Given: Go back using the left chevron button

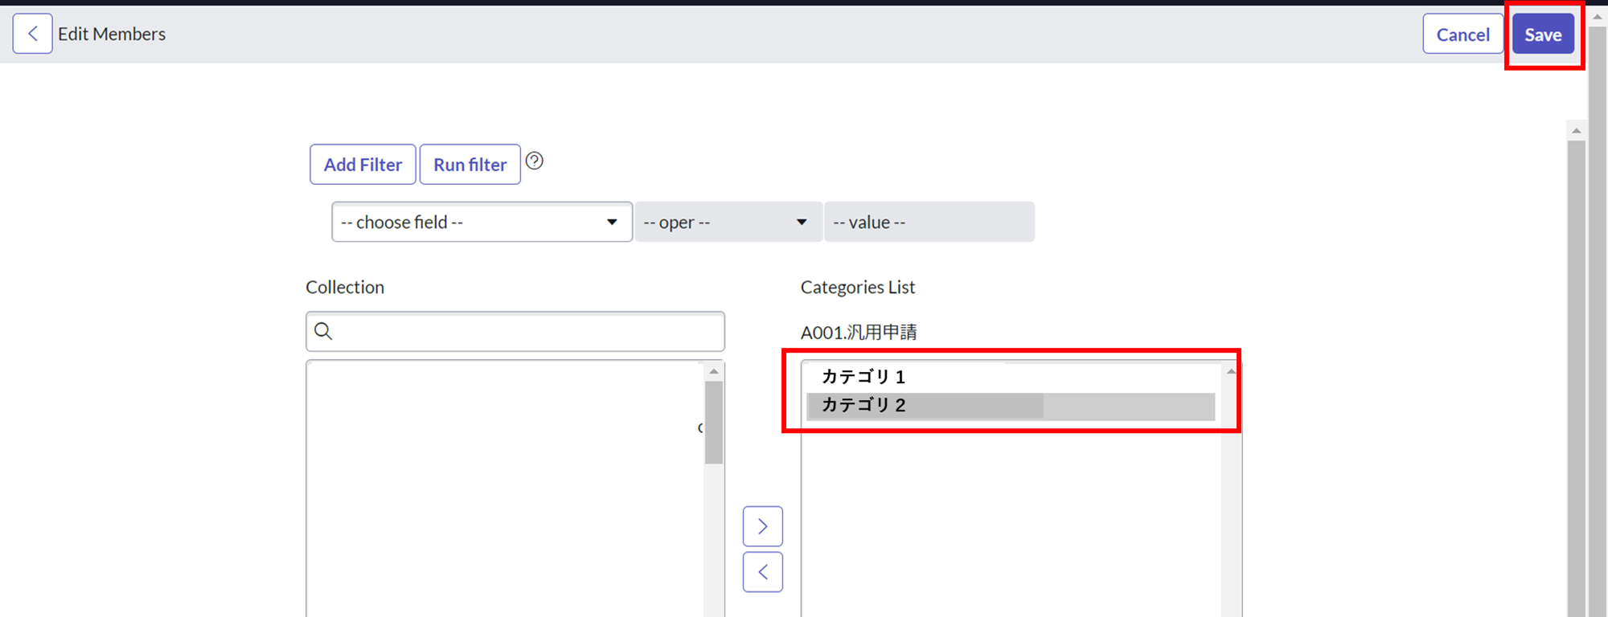Looking at the screenshot, I should (32, 34).
